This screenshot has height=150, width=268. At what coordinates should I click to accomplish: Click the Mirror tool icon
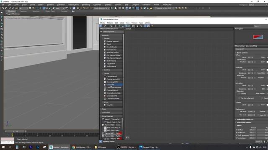click(112, 8)
